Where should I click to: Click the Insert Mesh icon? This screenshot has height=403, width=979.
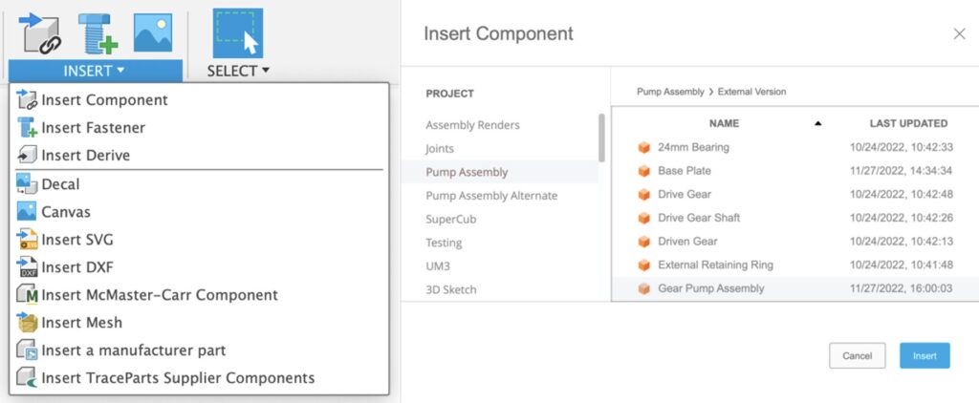click(x=27, y=323)
